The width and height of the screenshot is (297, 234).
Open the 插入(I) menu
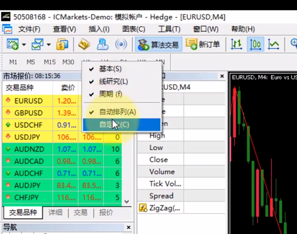99,29
